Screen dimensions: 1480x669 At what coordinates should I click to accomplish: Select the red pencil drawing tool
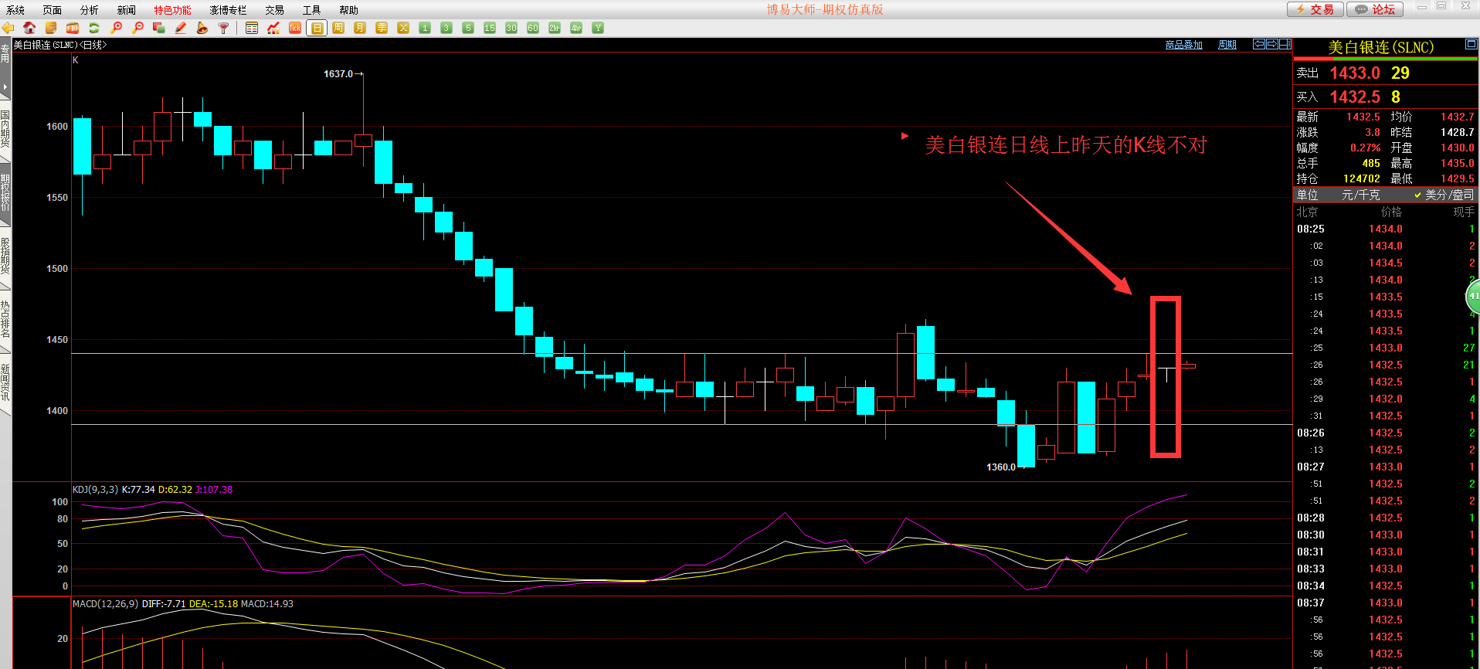point(181,28)
